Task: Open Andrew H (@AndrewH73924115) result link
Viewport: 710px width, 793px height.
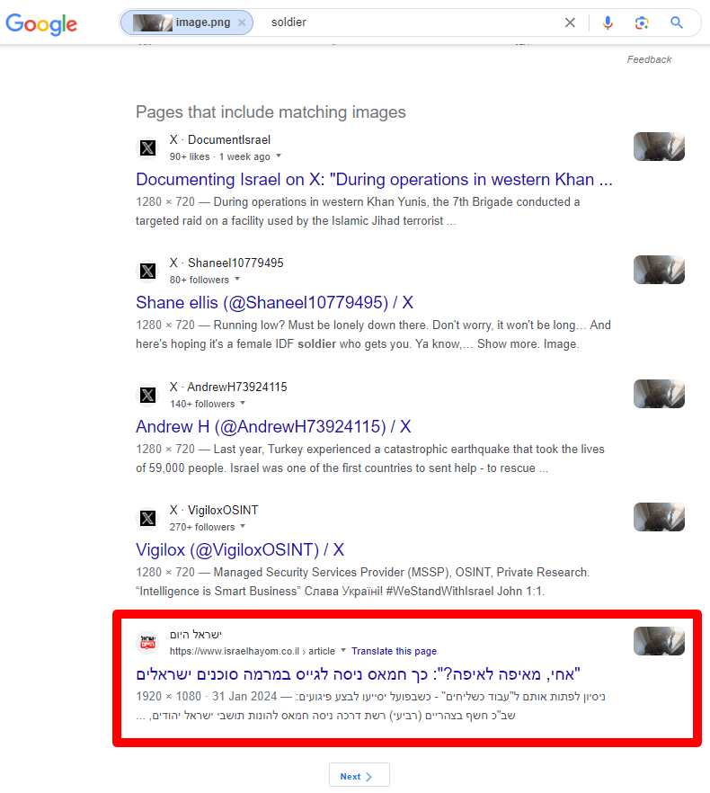Action: pyautogui.click(x=273, y=426)
